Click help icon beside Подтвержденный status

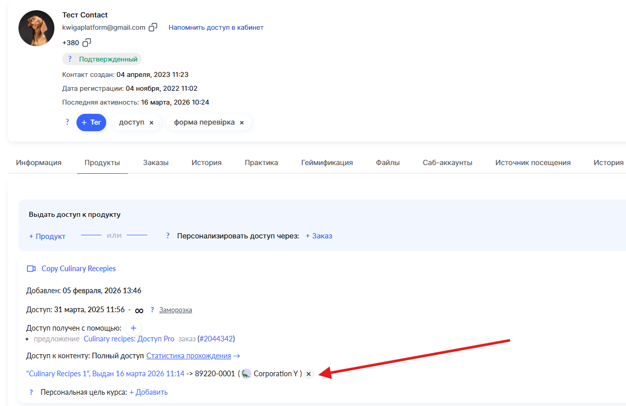pos(70,59)
